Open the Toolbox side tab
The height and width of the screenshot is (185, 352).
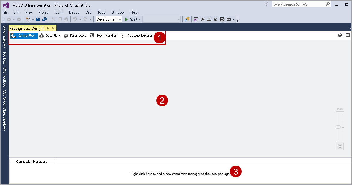coord(4,58)
